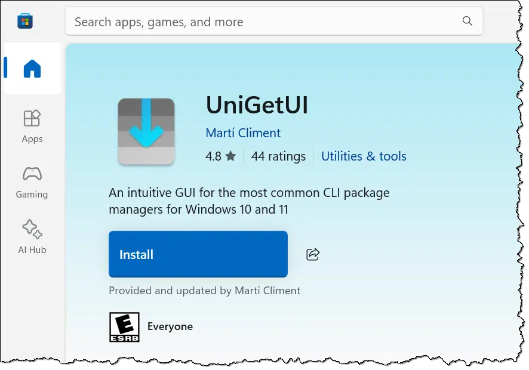Open the Martí Climent publisher link
Screen dimensions: 529x370
coord(243,132)
